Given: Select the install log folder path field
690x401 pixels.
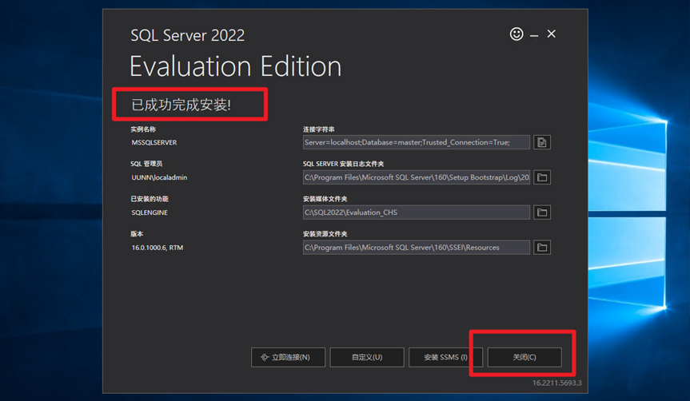Looking at the screenshot, I should [x=416, y=177].
